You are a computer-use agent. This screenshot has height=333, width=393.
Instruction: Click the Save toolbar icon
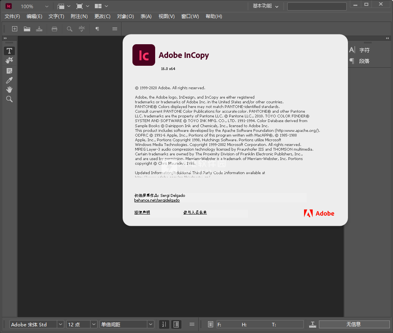pyautogui.click(x=39, y=29)
